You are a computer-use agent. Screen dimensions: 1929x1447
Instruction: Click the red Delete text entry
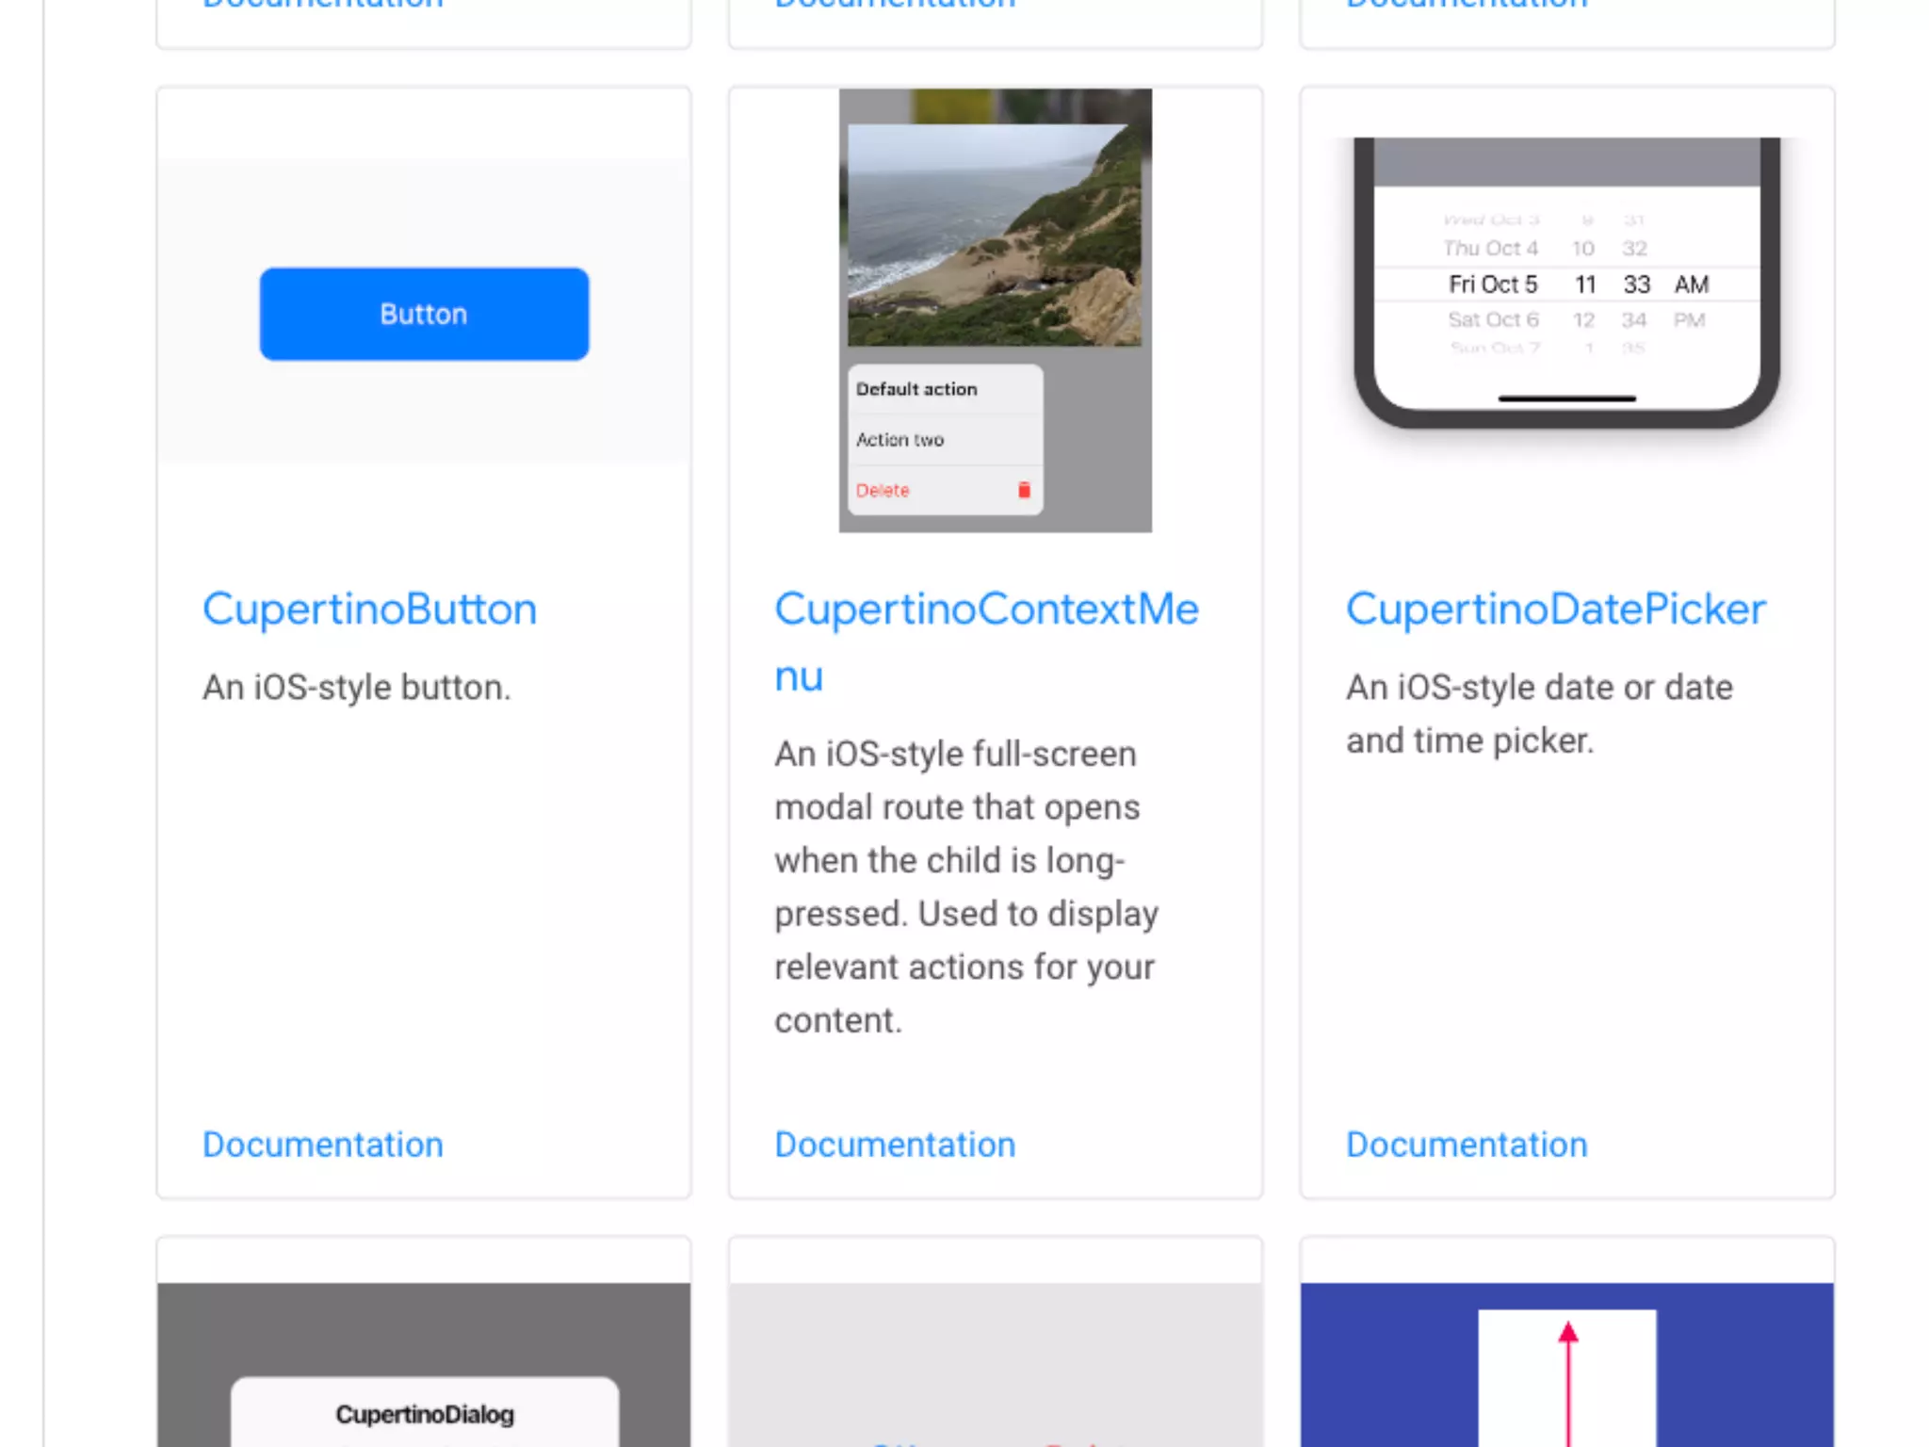(x=883, y=491)
